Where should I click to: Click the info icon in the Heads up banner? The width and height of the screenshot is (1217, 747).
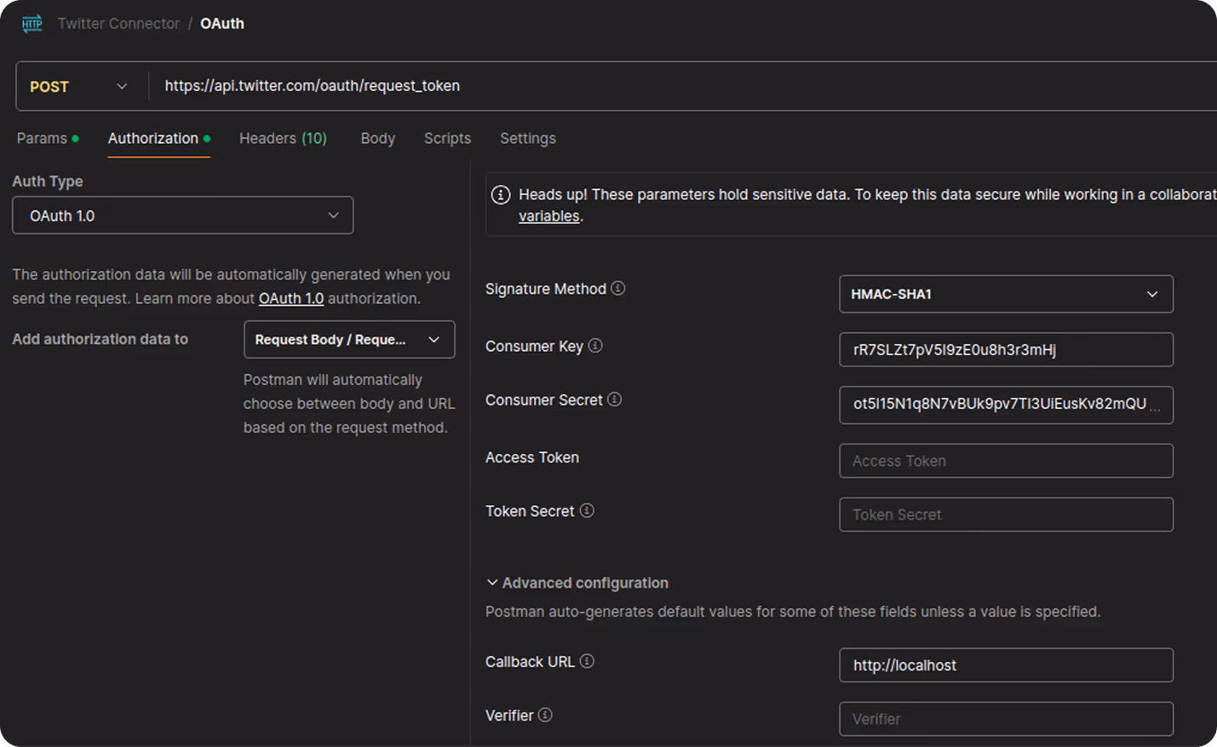502,194
